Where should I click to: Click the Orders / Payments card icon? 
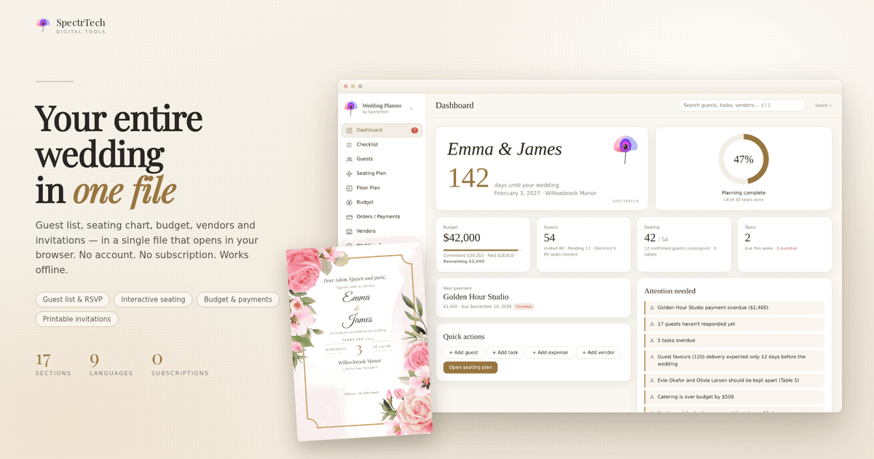pyautogui.click(x=350, y=216)
